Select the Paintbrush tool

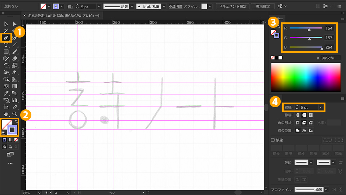[x=14, y=52]
